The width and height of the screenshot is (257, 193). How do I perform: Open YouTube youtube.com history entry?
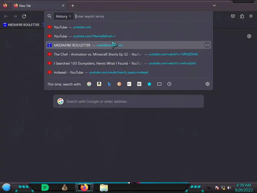[x=128, y=27]
